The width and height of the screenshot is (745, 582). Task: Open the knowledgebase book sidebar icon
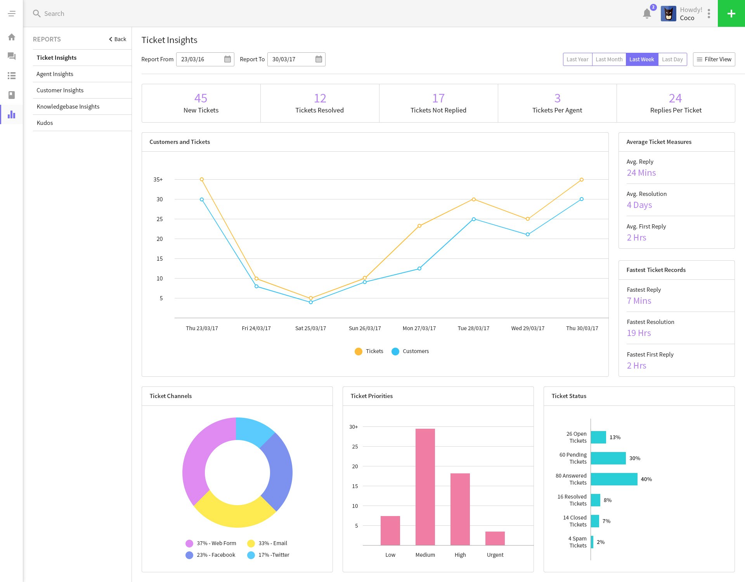pos(12,95)
